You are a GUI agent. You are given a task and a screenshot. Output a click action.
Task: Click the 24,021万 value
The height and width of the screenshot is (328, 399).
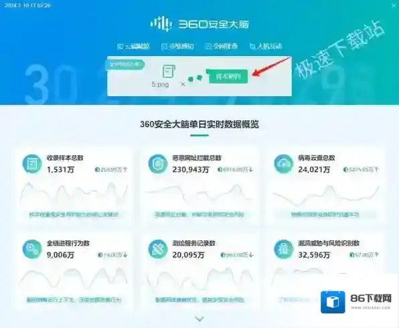pyautogui.click(x=314, y=170)
